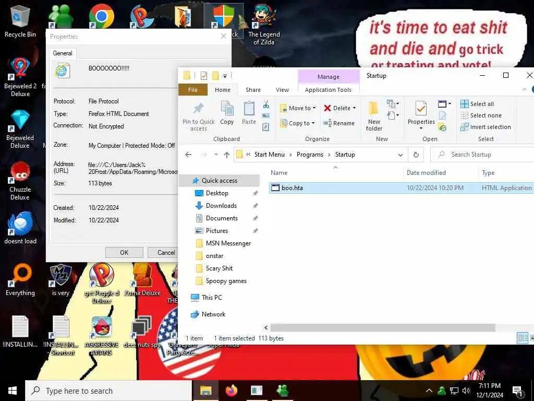
Task: Click the volume icon in system tray
Action: tap(466, 391)
